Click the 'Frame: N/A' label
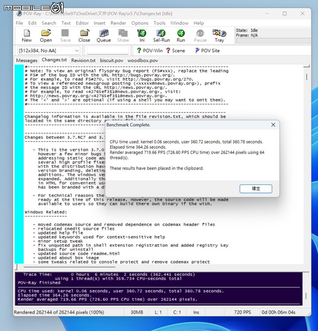Screen dimensions: 318x331 click(247, 35)
